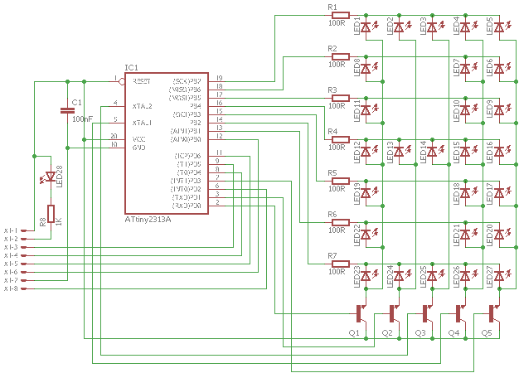Screen dimensions: 519x373
Task: Select the R8 1K resistor
Action: point(51,215)
